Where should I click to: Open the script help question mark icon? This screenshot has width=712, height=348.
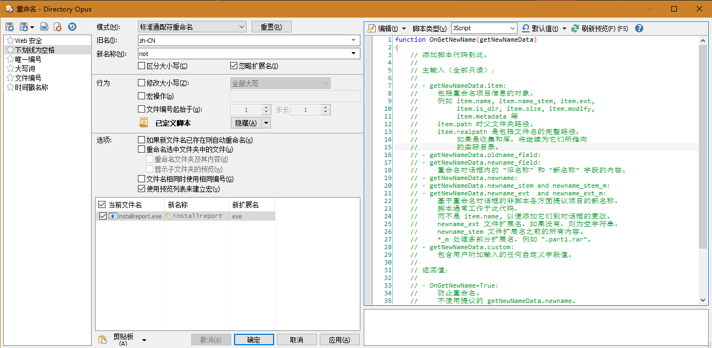click(x=638, y=29)
